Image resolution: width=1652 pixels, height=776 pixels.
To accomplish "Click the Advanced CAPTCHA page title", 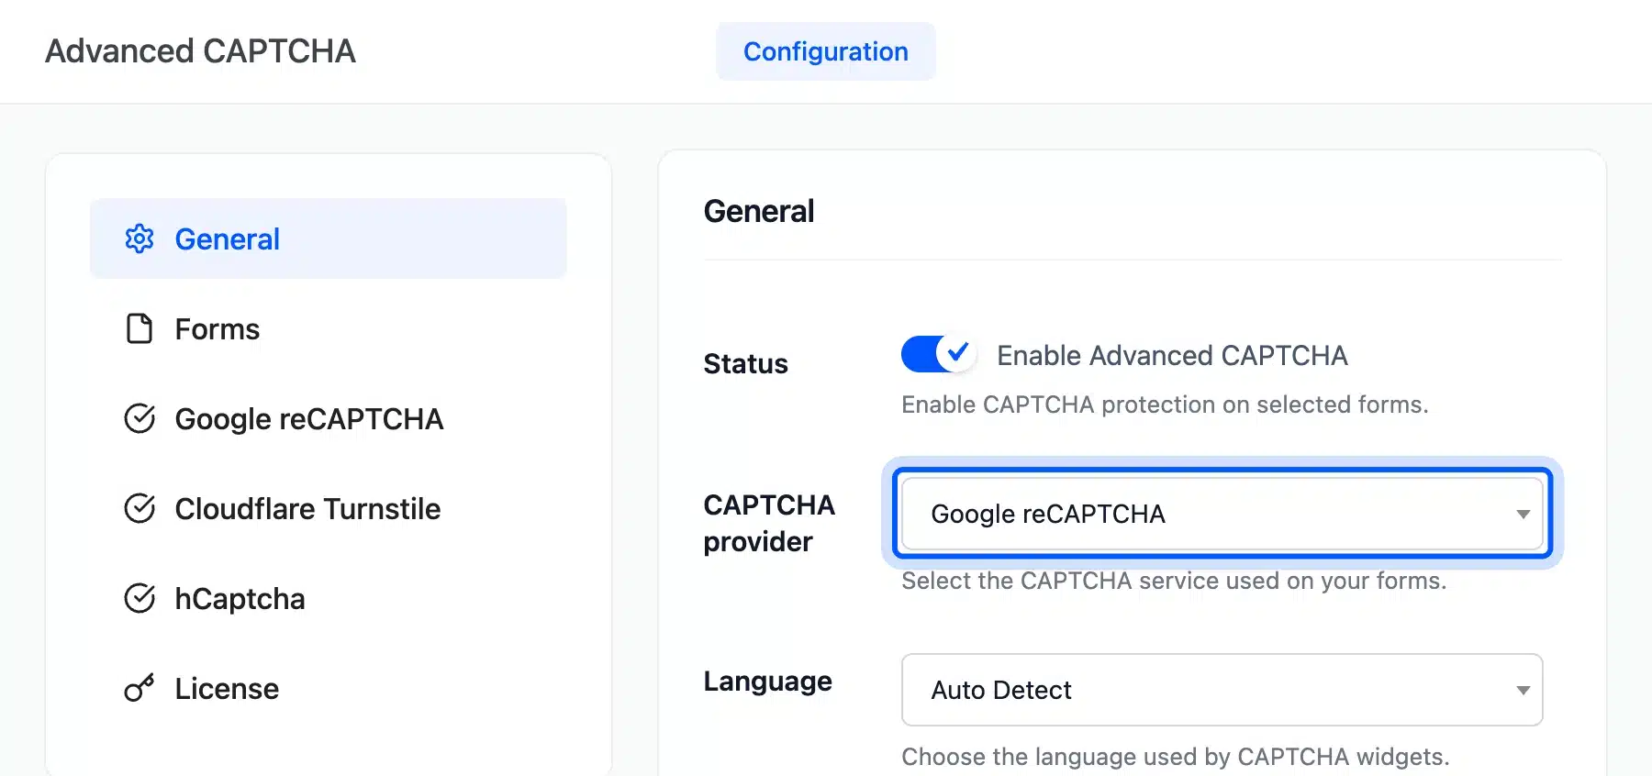I will pos(200,51).
